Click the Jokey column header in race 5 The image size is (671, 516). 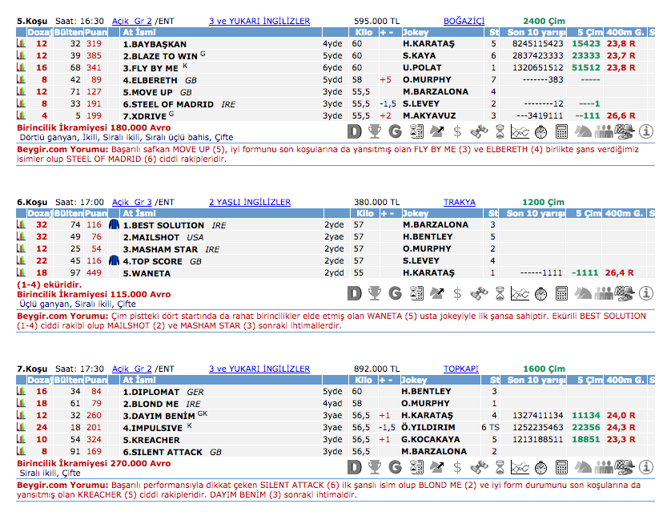tap(415, 33)
